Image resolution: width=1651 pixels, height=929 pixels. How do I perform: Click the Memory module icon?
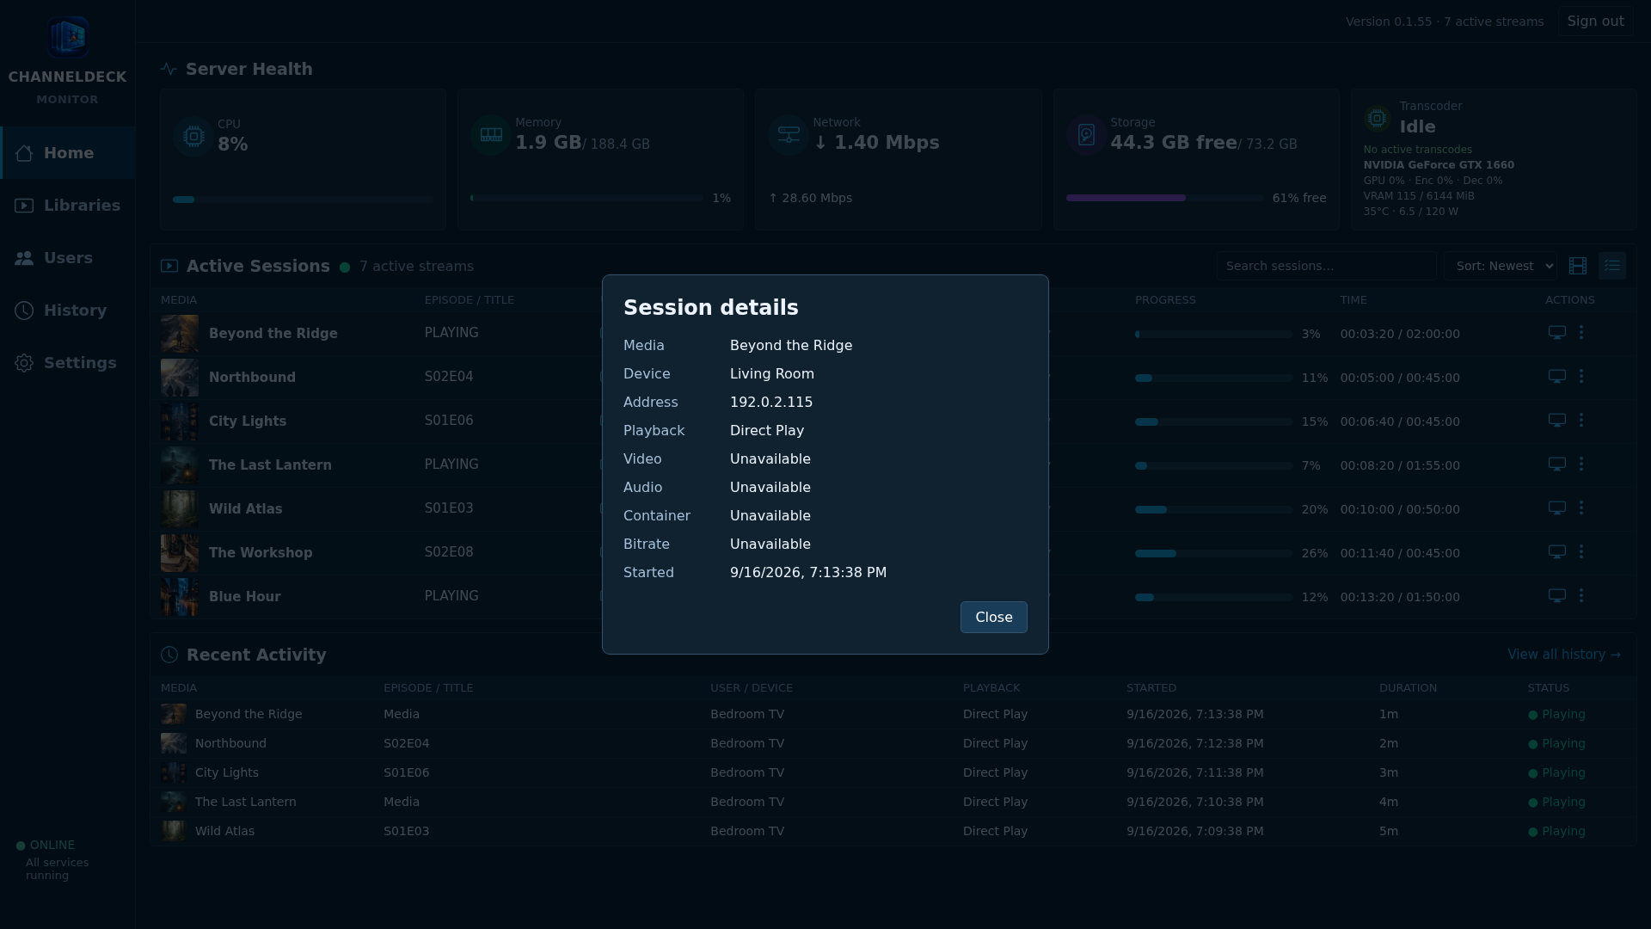tap(491, 135)
